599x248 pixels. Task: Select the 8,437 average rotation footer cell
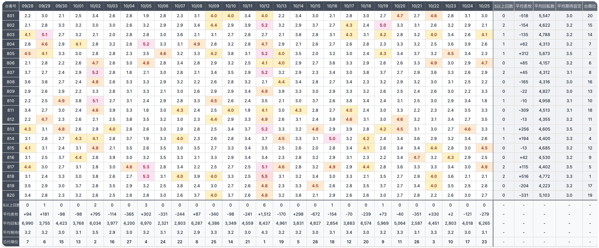coord(264,223)
